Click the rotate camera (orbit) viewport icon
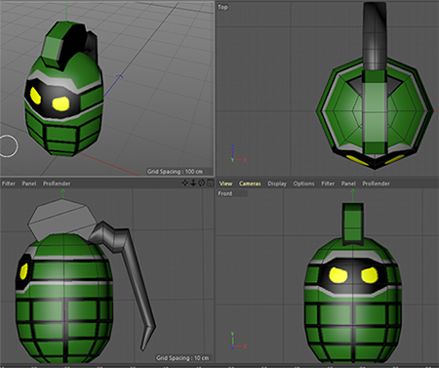Viewport: 439px width, 368px height. [x=202, y=183]
